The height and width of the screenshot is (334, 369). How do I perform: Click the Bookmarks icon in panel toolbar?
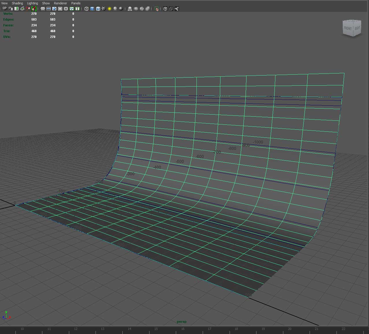coord(16,9)
